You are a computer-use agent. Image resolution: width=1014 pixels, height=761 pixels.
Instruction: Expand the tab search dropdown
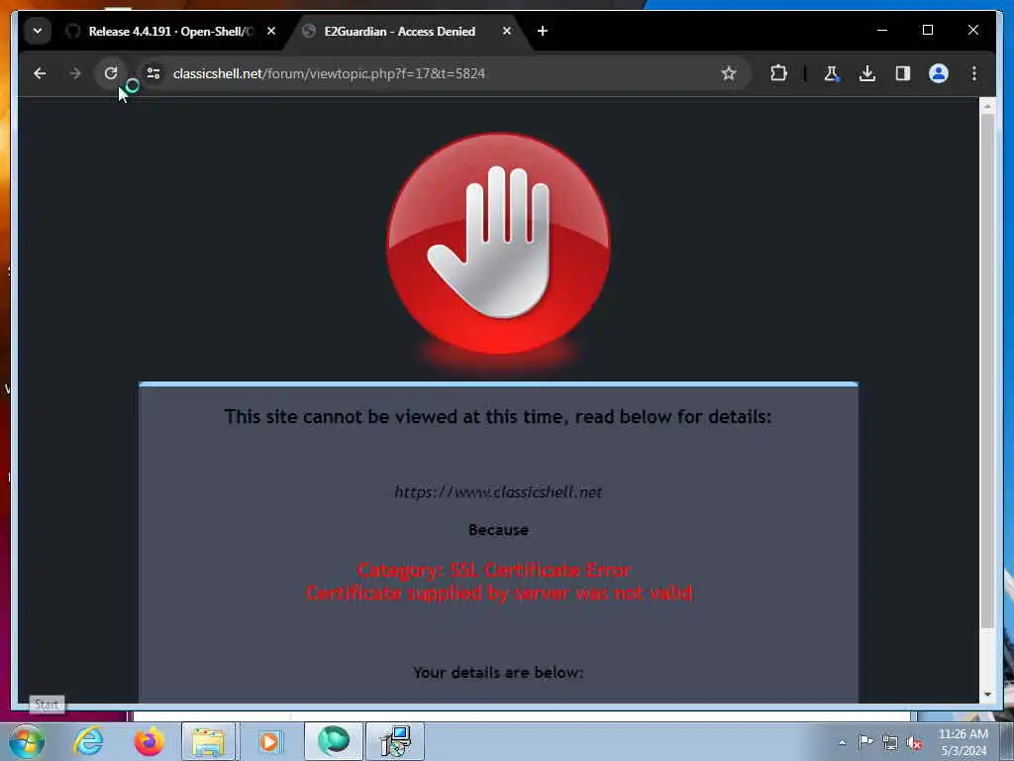tap(38, 31)
